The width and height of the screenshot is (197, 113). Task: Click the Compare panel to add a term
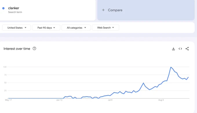tap(146, 10)
